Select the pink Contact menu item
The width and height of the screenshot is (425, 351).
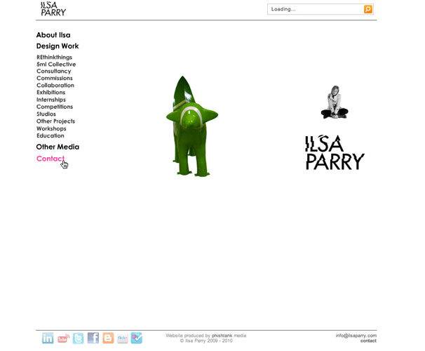(50, 159)
